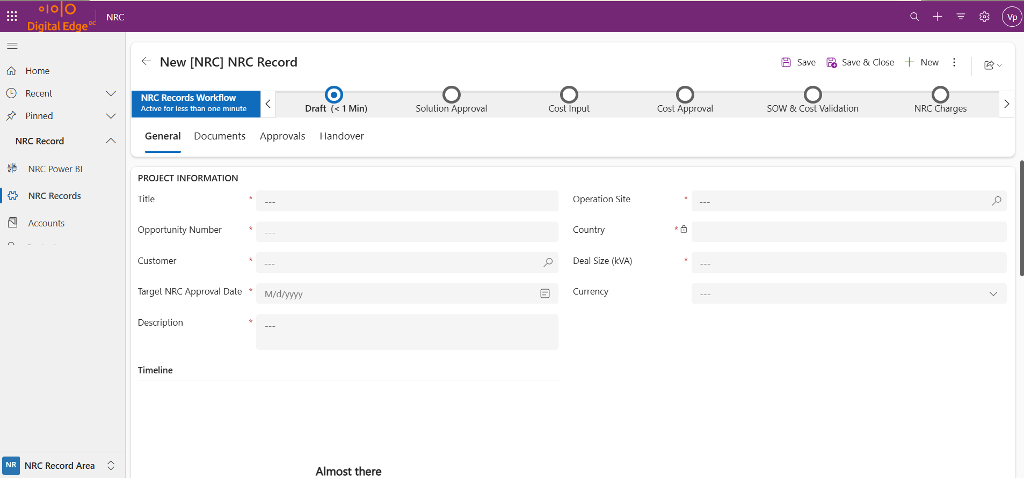The width and height of the screenshot is (1024, 478).
Task: Click the Opportunity Number field
Action: [407, 231]
